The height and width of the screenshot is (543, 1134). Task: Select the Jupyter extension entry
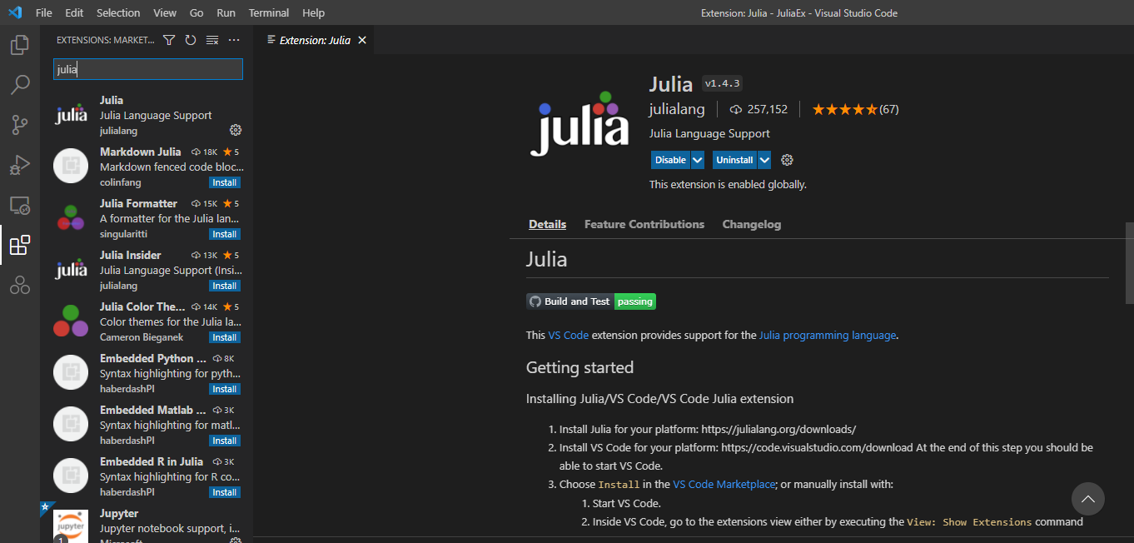pyautogui.click(x=147, y=523)
